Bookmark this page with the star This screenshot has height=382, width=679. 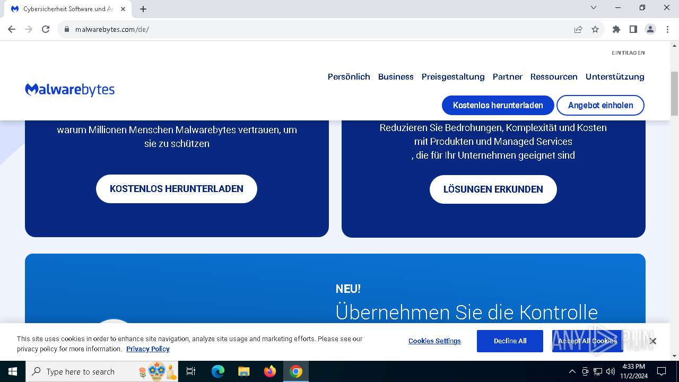click(x=595, y=29)
